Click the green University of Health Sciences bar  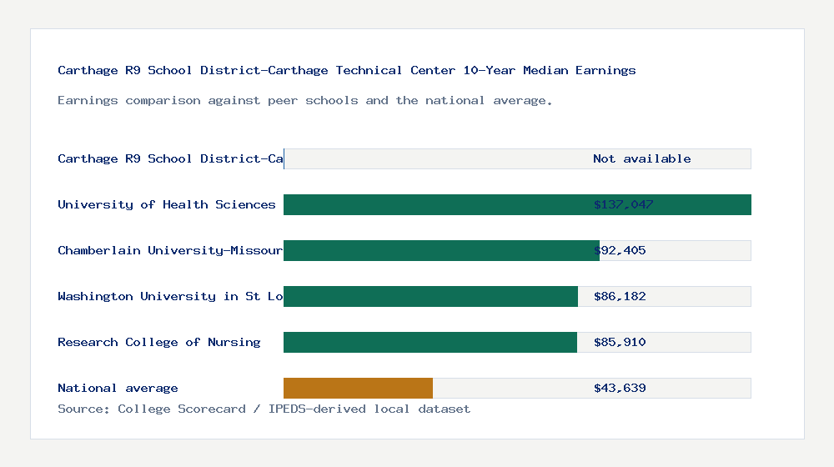518,205
